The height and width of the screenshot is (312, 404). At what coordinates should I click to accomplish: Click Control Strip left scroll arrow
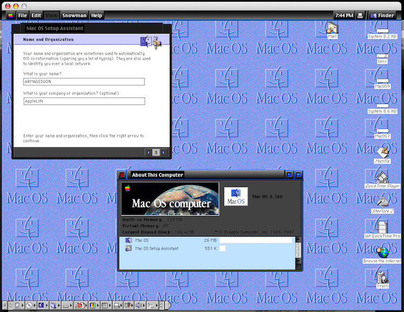10,306
